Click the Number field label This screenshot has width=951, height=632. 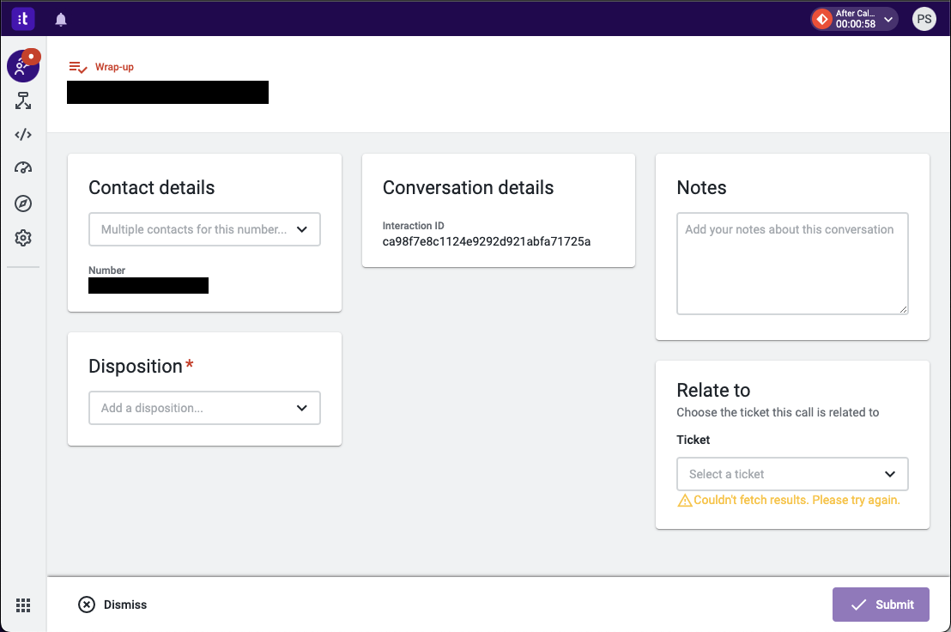[x=106, y=270]
